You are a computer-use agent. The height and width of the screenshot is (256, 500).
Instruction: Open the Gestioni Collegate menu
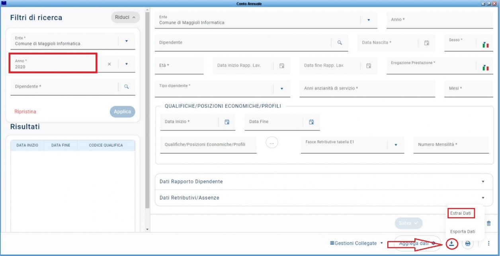coord(356,243)
